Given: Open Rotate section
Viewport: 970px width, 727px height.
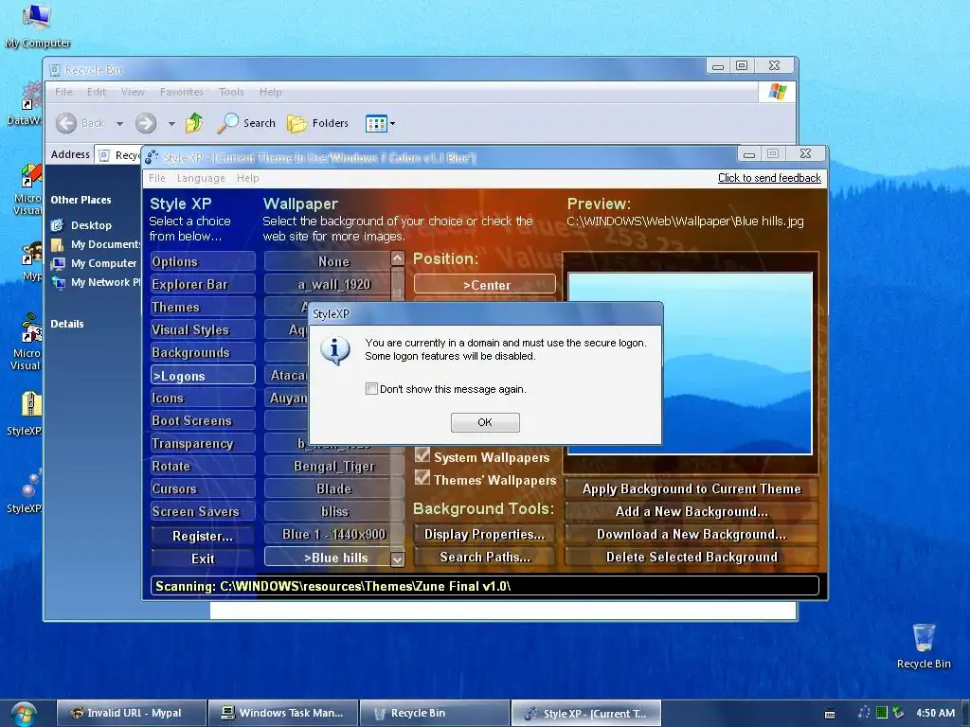Looking at the screenshot, I should pyautogui.click(x=203, y=466).
